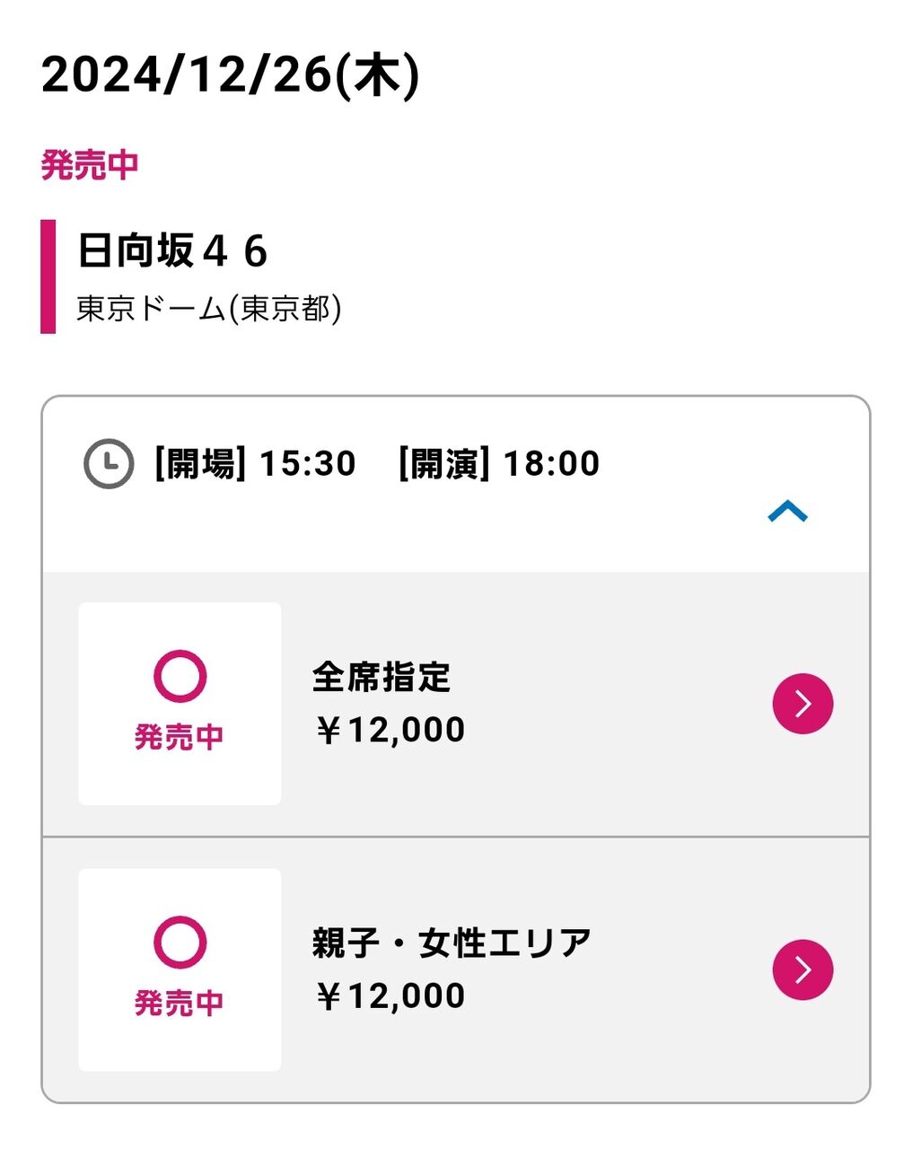The height and width of the screenshot is (1149, 912).
Task: Click the 全席指定 seat type label
Action: (x=381, y=677)
